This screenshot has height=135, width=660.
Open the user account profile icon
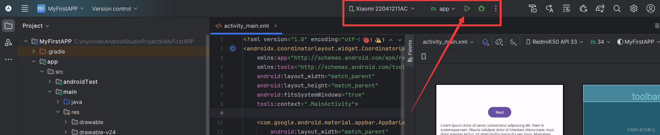[x=651, y=9]
